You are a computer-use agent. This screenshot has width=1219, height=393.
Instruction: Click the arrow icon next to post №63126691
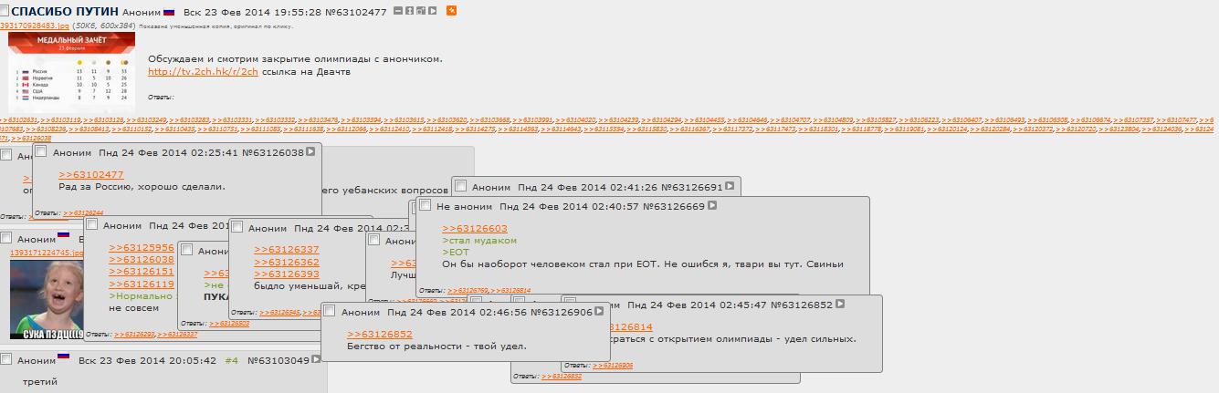coord(729,187)
